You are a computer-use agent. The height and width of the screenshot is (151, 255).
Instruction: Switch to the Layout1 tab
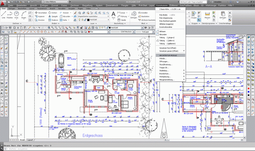pos(30,140)
